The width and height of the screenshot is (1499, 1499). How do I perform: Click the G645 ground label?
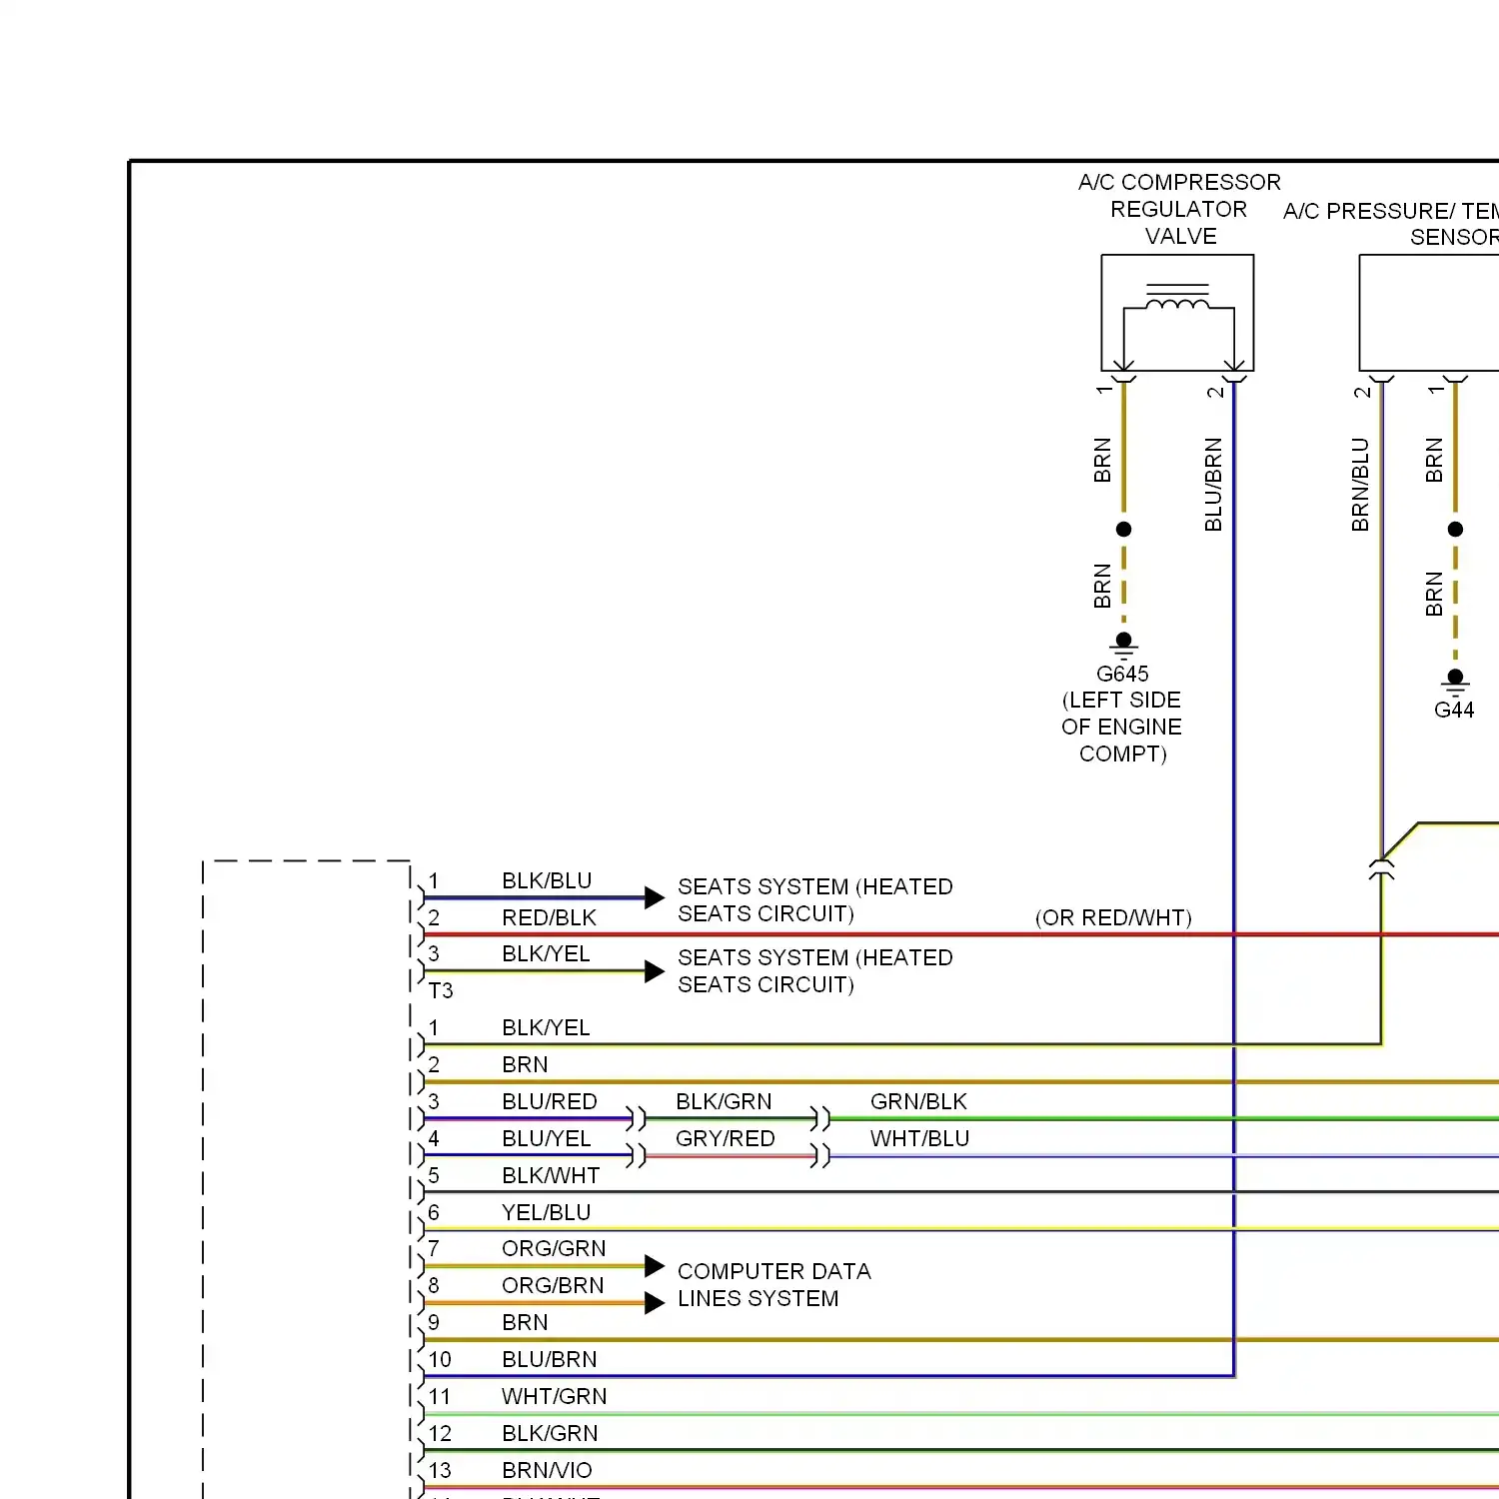1122,674
